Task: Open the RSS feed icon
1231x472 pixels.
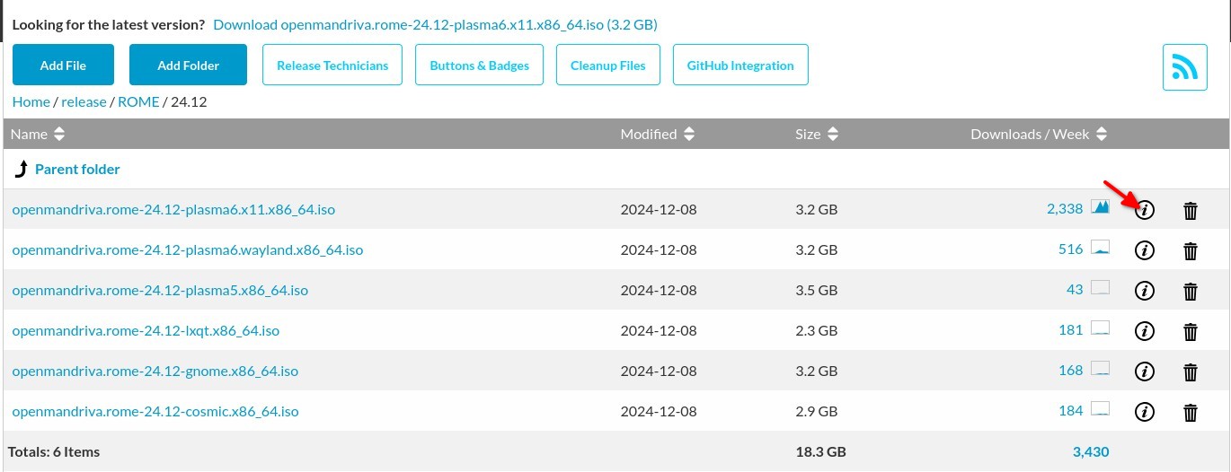Action: click(1184, 67)
